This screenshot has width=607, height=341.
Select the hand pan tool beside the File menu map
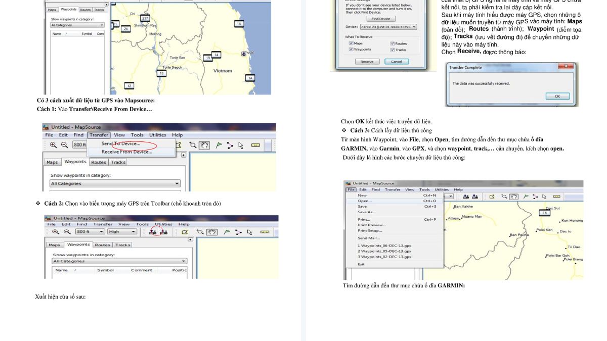coord(514,197)
